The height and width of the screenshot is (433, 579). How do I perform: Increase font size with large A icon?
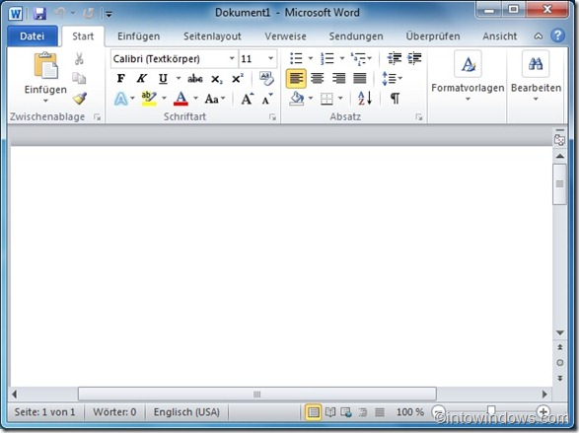(x=247, y=99)
